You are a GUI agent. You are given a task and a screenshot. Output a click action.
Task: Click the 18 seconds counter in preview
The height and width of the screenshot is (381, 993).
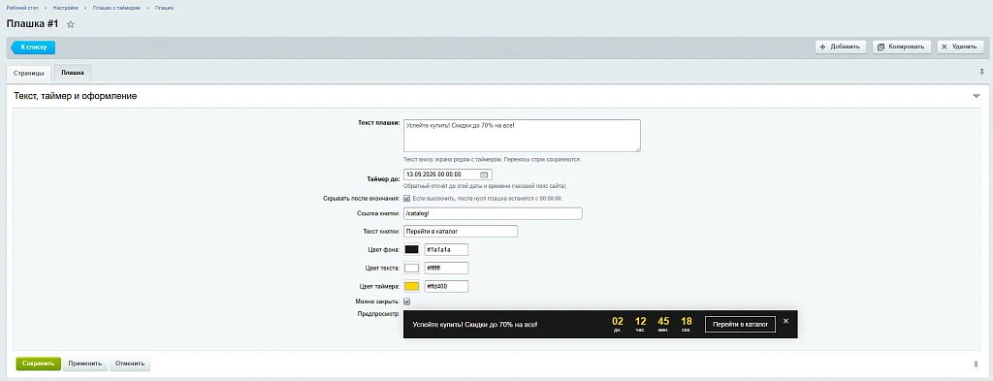[687, 324]
